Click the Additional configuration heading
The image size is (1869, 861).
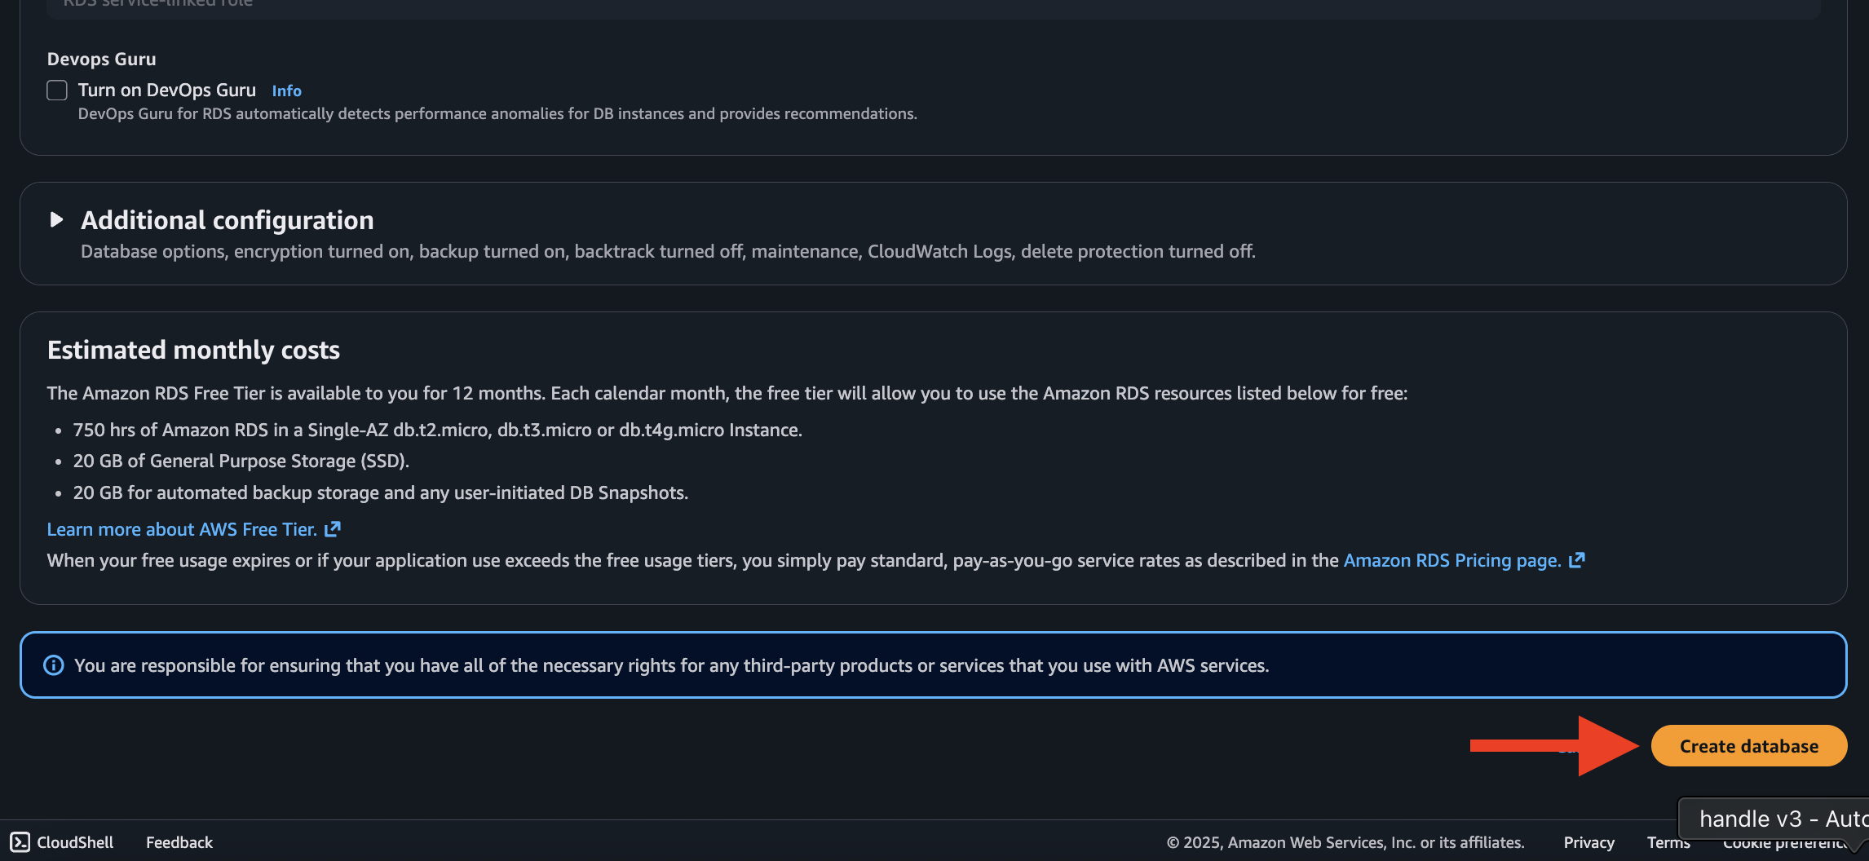click(x=227, y=220)
